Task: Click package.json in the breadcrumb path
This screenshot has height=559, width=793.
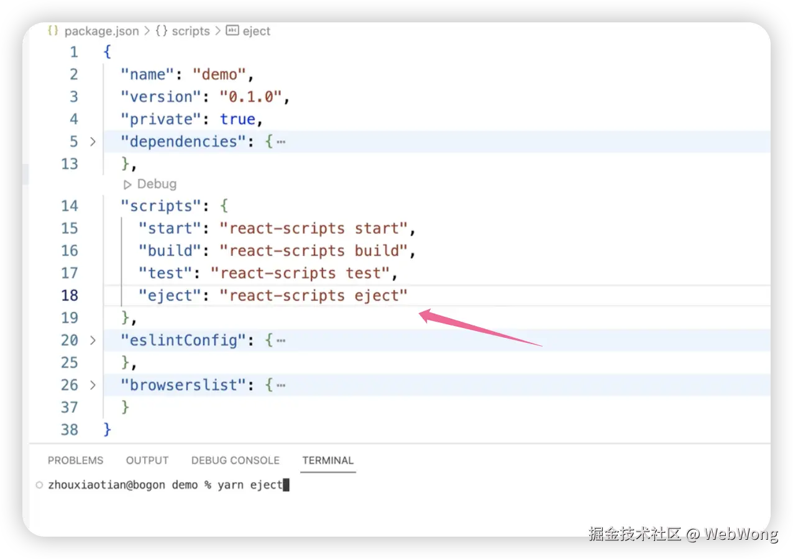Action: [x=103, y=31]
